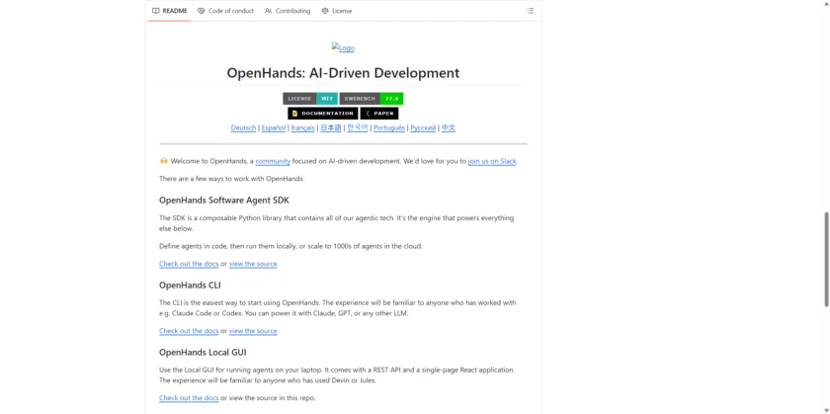Image resolution: width=830 pixels, height=414 pixels.
Task: Check out the docs under OpenHands CLI
Action: pyautogui.click(x=189, y=331)
